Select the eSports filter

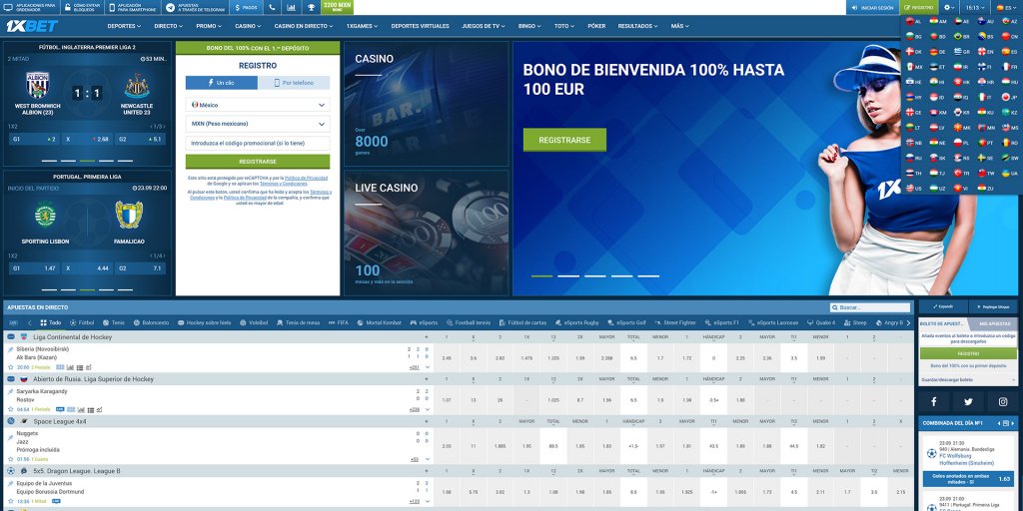(424, 322)
